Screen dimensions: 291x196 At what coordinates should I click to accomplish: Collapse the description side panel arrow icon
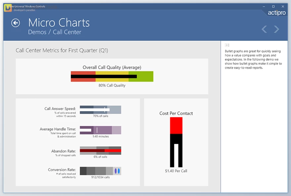227,45
